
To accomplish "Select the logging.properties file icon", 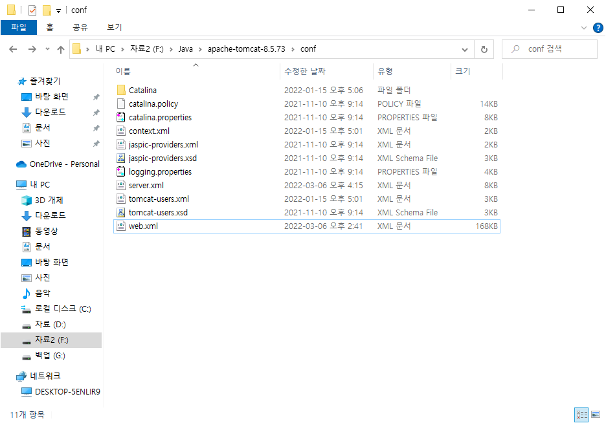I will [x=121, y=171].
